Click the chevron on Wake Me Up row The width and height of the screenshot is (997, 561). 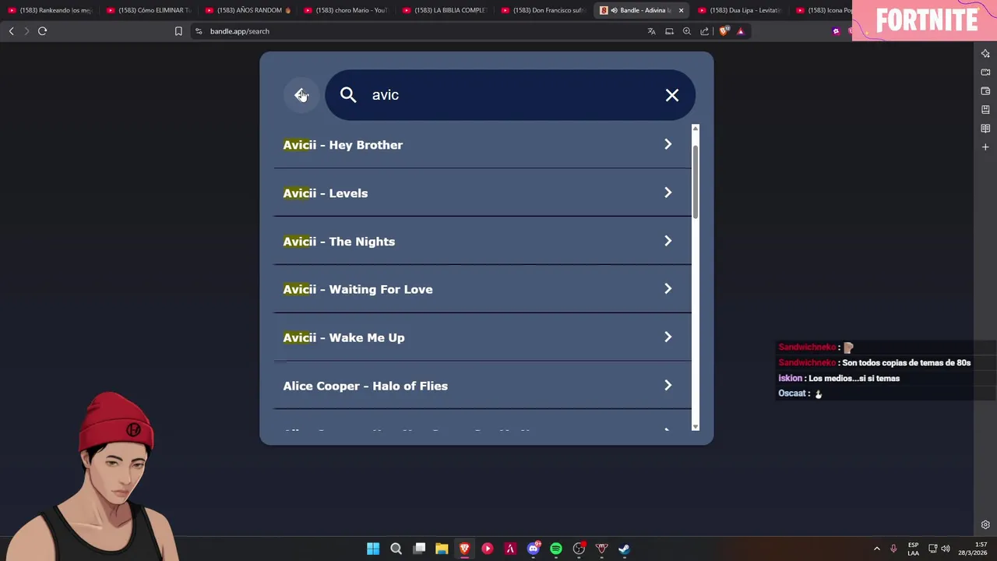click(x=668, y=337)
